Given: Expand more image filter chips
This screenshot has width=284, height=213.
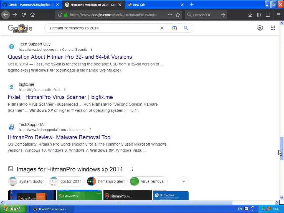Looking at the screenshot, I should click(x=184, y=181).
